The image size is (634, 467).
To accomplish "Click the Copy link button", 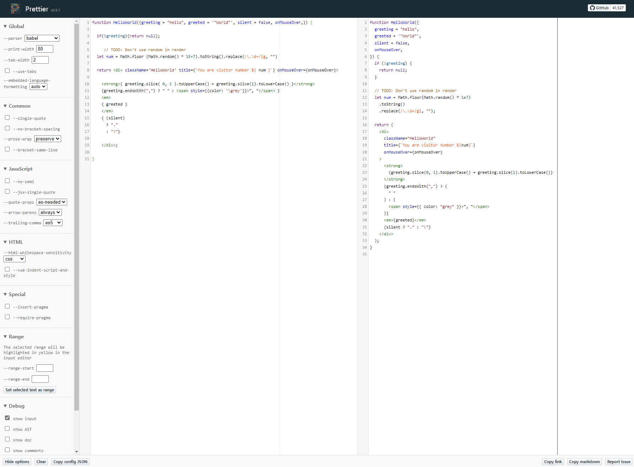I will [x=553, y=462].
